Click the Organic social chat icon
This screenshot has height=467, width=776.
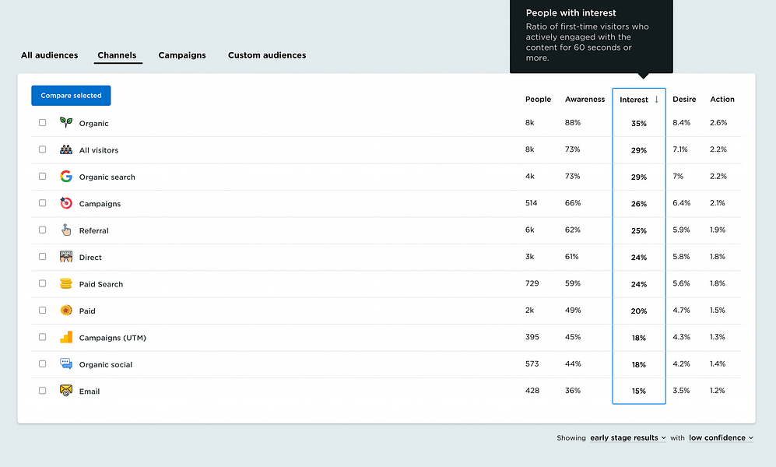[x=66, y=364]
